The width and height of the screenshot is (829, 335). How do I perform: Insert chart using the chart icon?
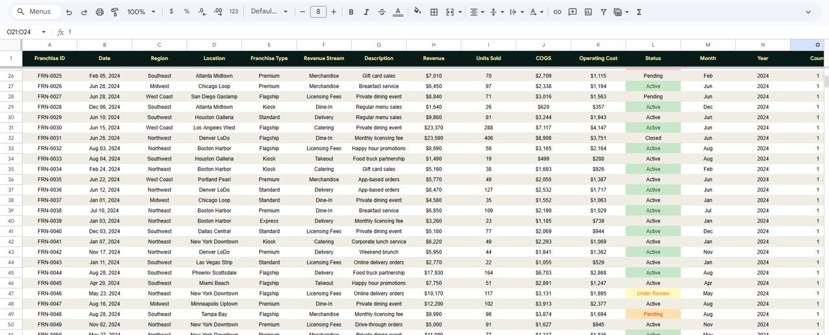(588, 12)
